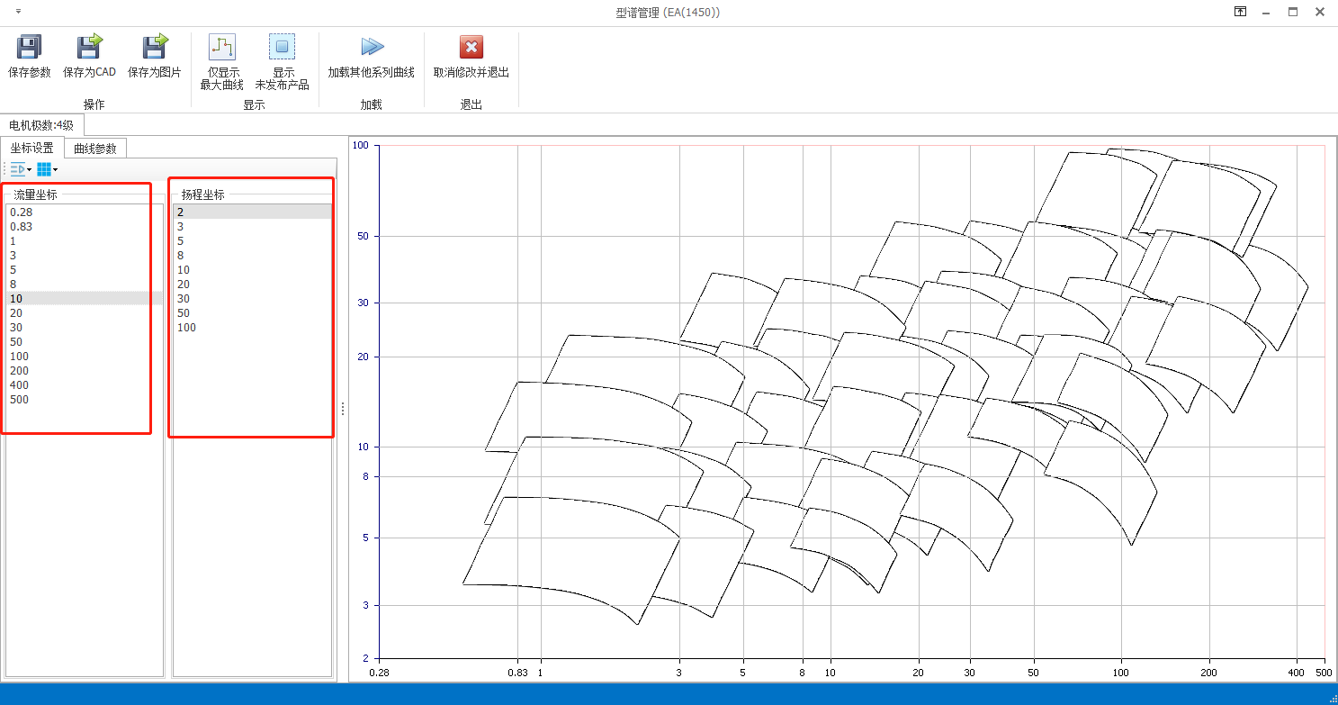1338x705 pixels.
Task: Select value 50 in 流量坐标 list
Action: tap(85, 341)
